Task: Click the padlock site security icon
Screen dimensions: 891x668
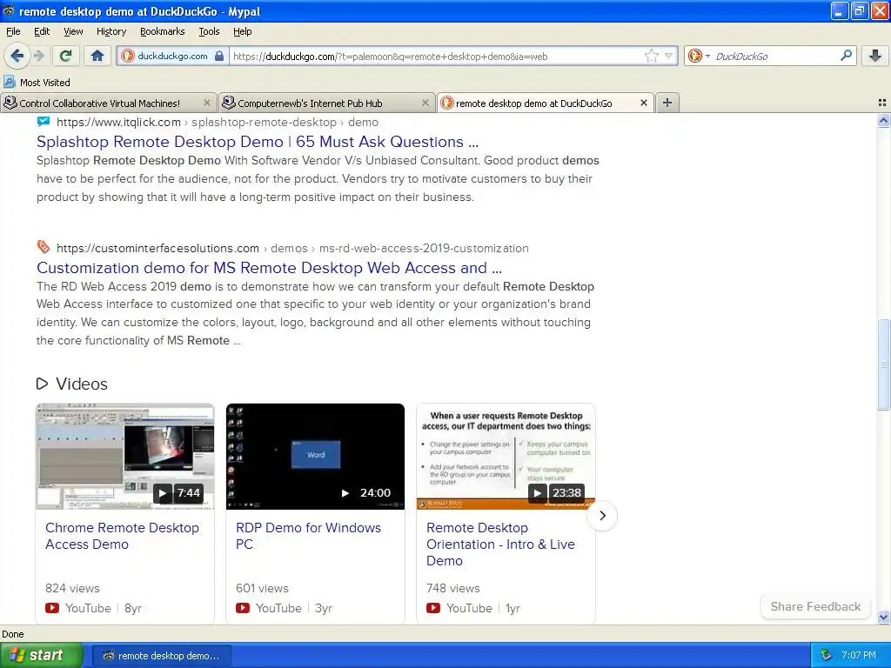Action: tap(218, 56)
